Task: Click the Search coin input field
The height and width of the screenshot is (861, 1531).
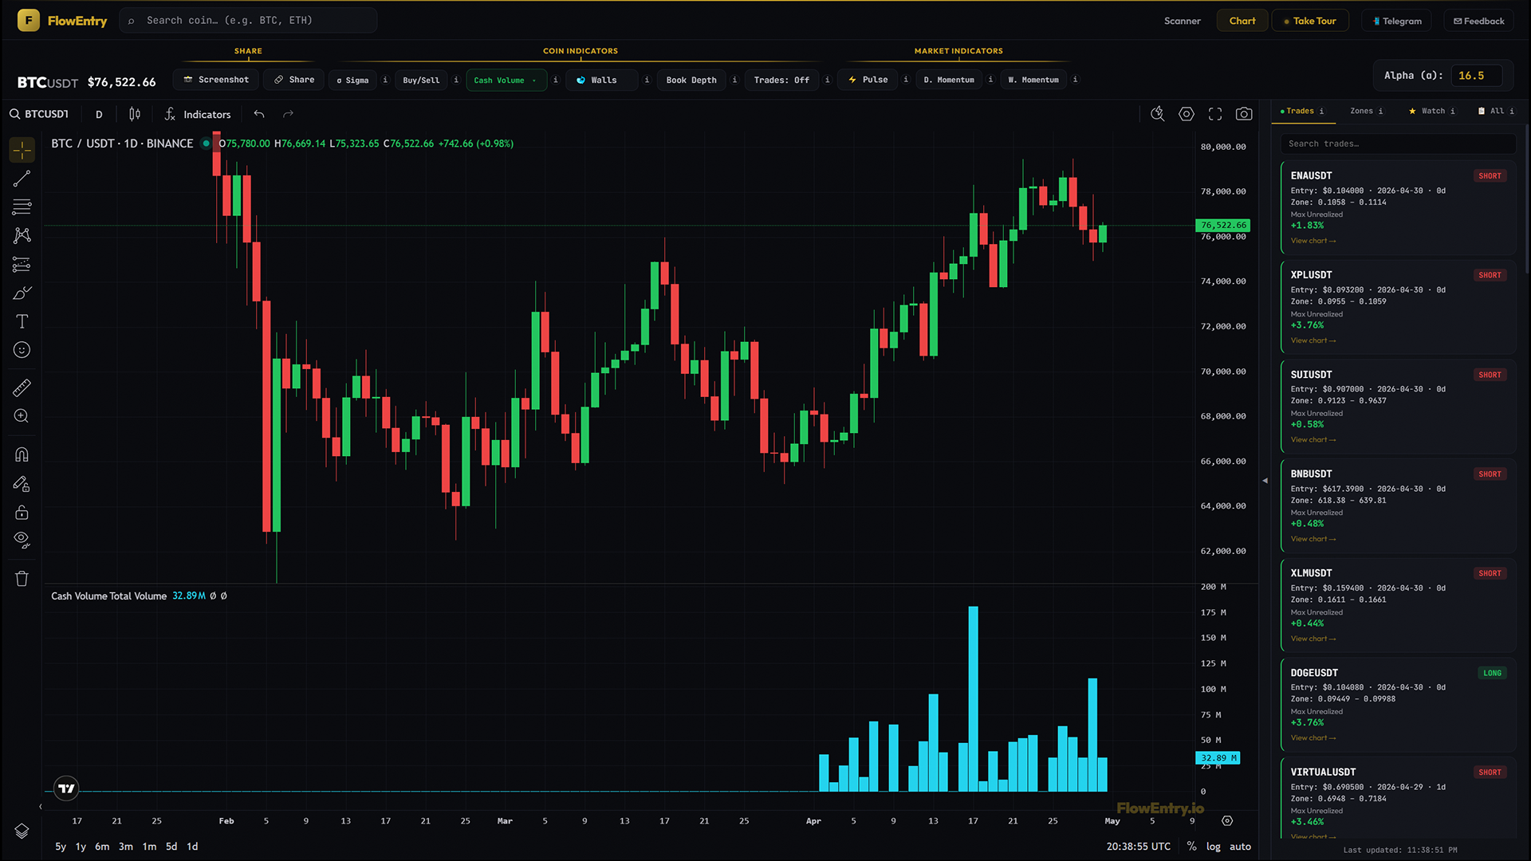Action: pyautogui.click(x=248, y=21)
